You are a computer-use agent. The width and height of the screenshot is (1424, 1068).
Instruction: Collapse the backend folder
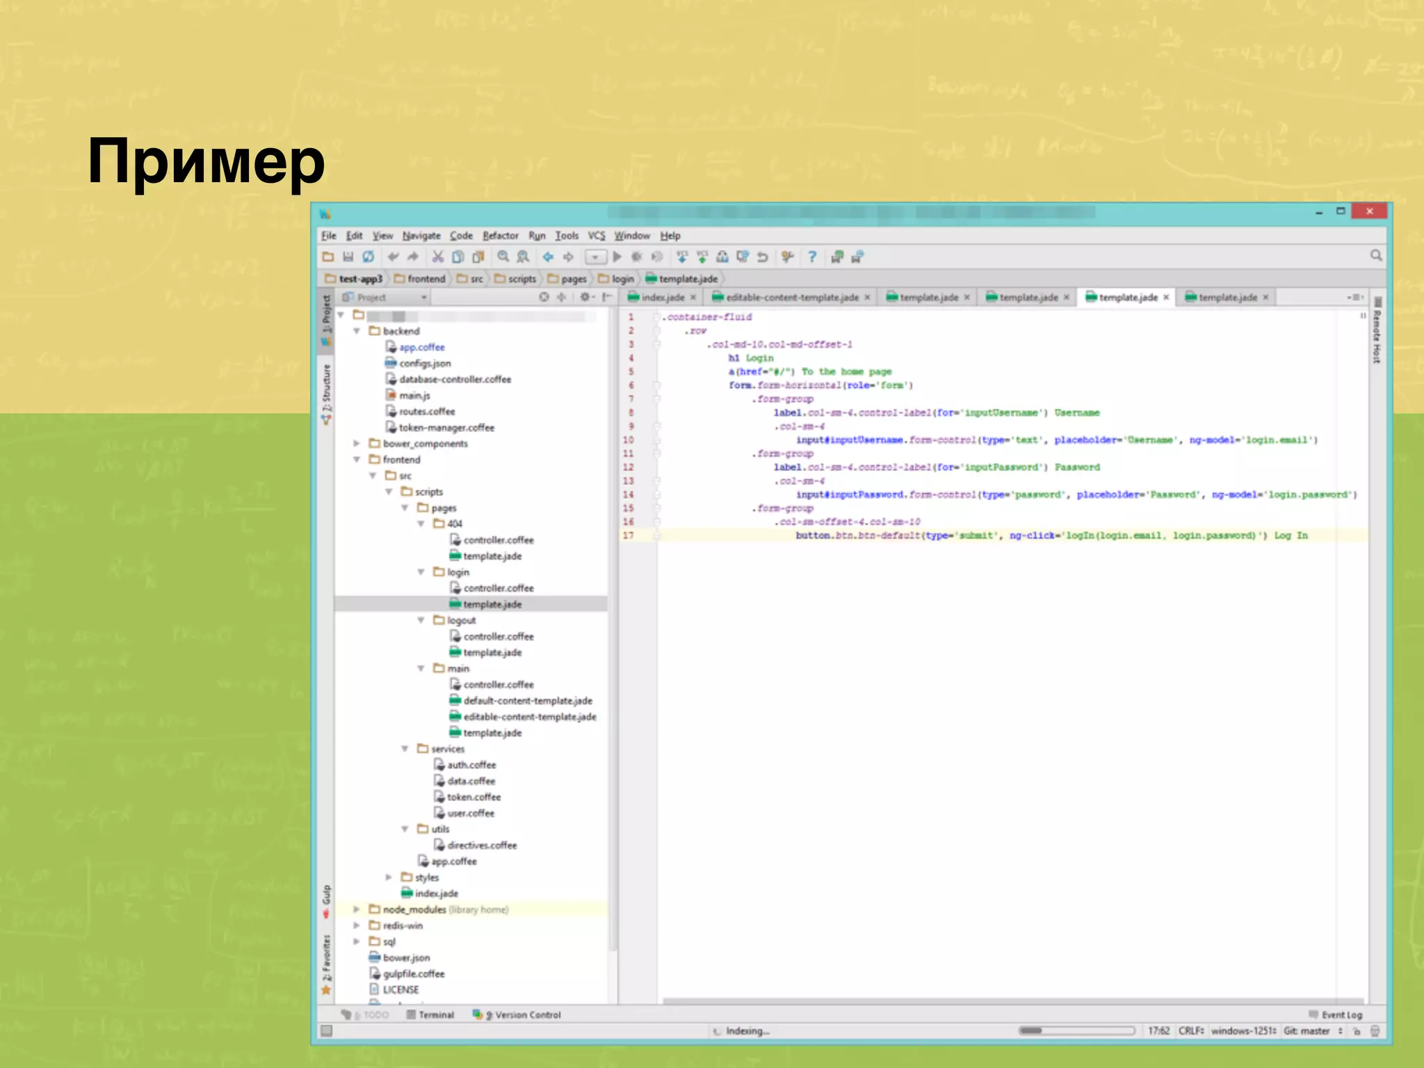coord(357,331)
